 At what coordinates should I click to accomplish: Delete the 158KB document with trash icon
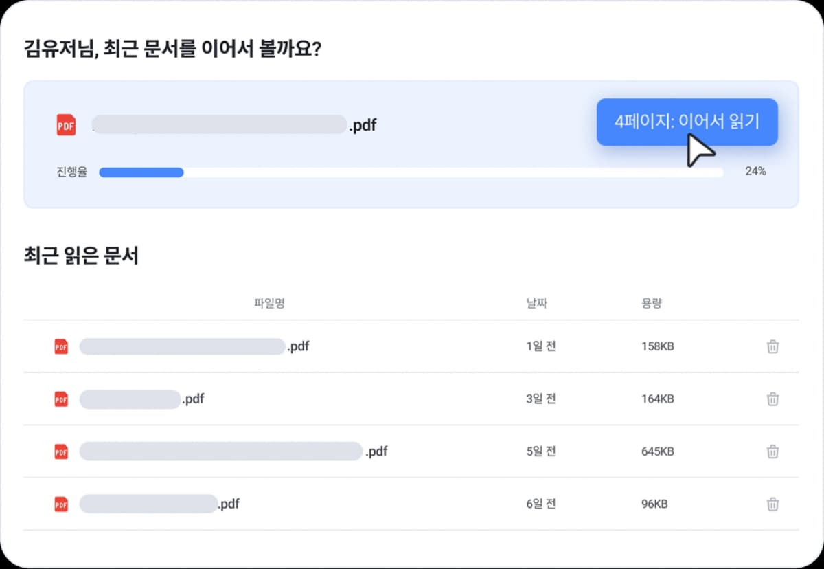pyautogui.click(x=772, y=346)
